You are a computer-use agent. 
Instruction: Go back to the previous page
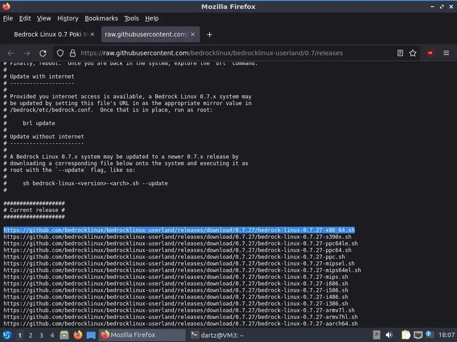pos(11,53)
